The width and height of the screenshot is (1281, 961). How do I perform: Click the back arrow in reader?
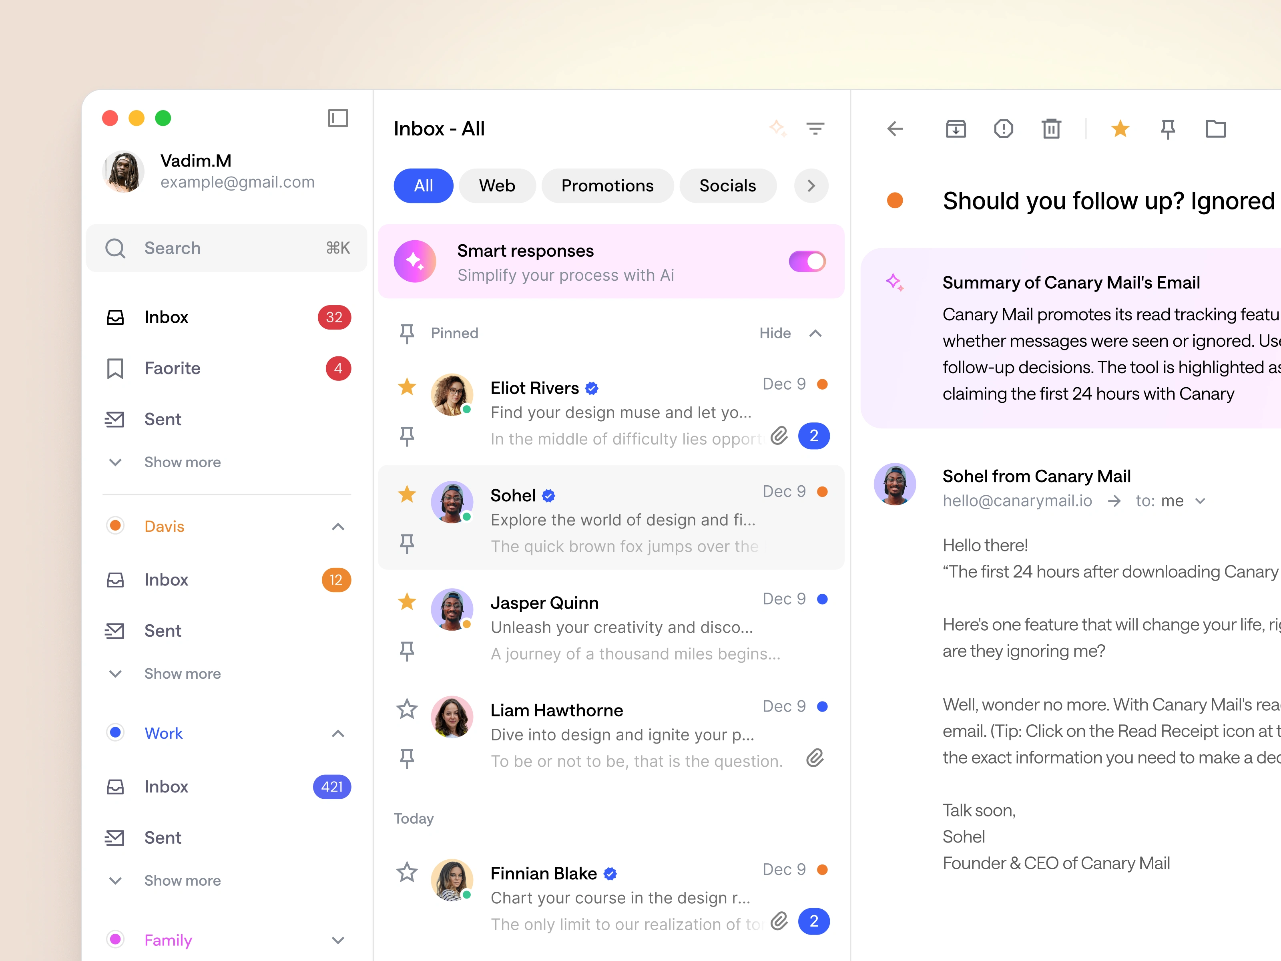(x=895, y=129)
